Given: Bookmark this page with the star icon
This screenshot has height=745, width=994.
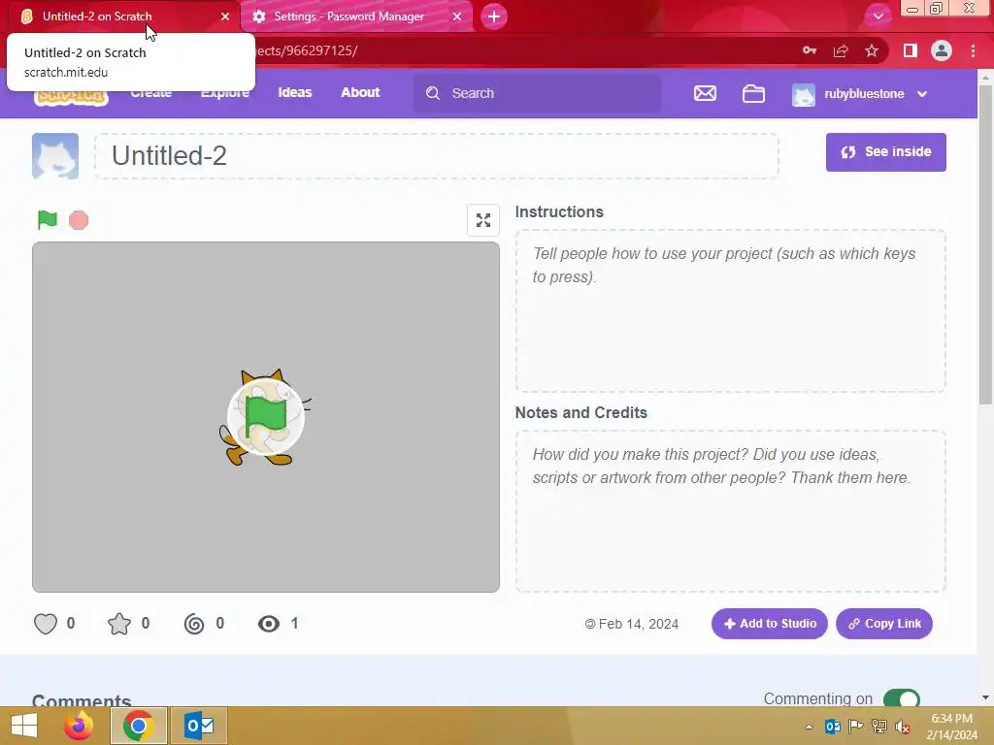Looking at the screenshot, I should click(x=872, y=50).
